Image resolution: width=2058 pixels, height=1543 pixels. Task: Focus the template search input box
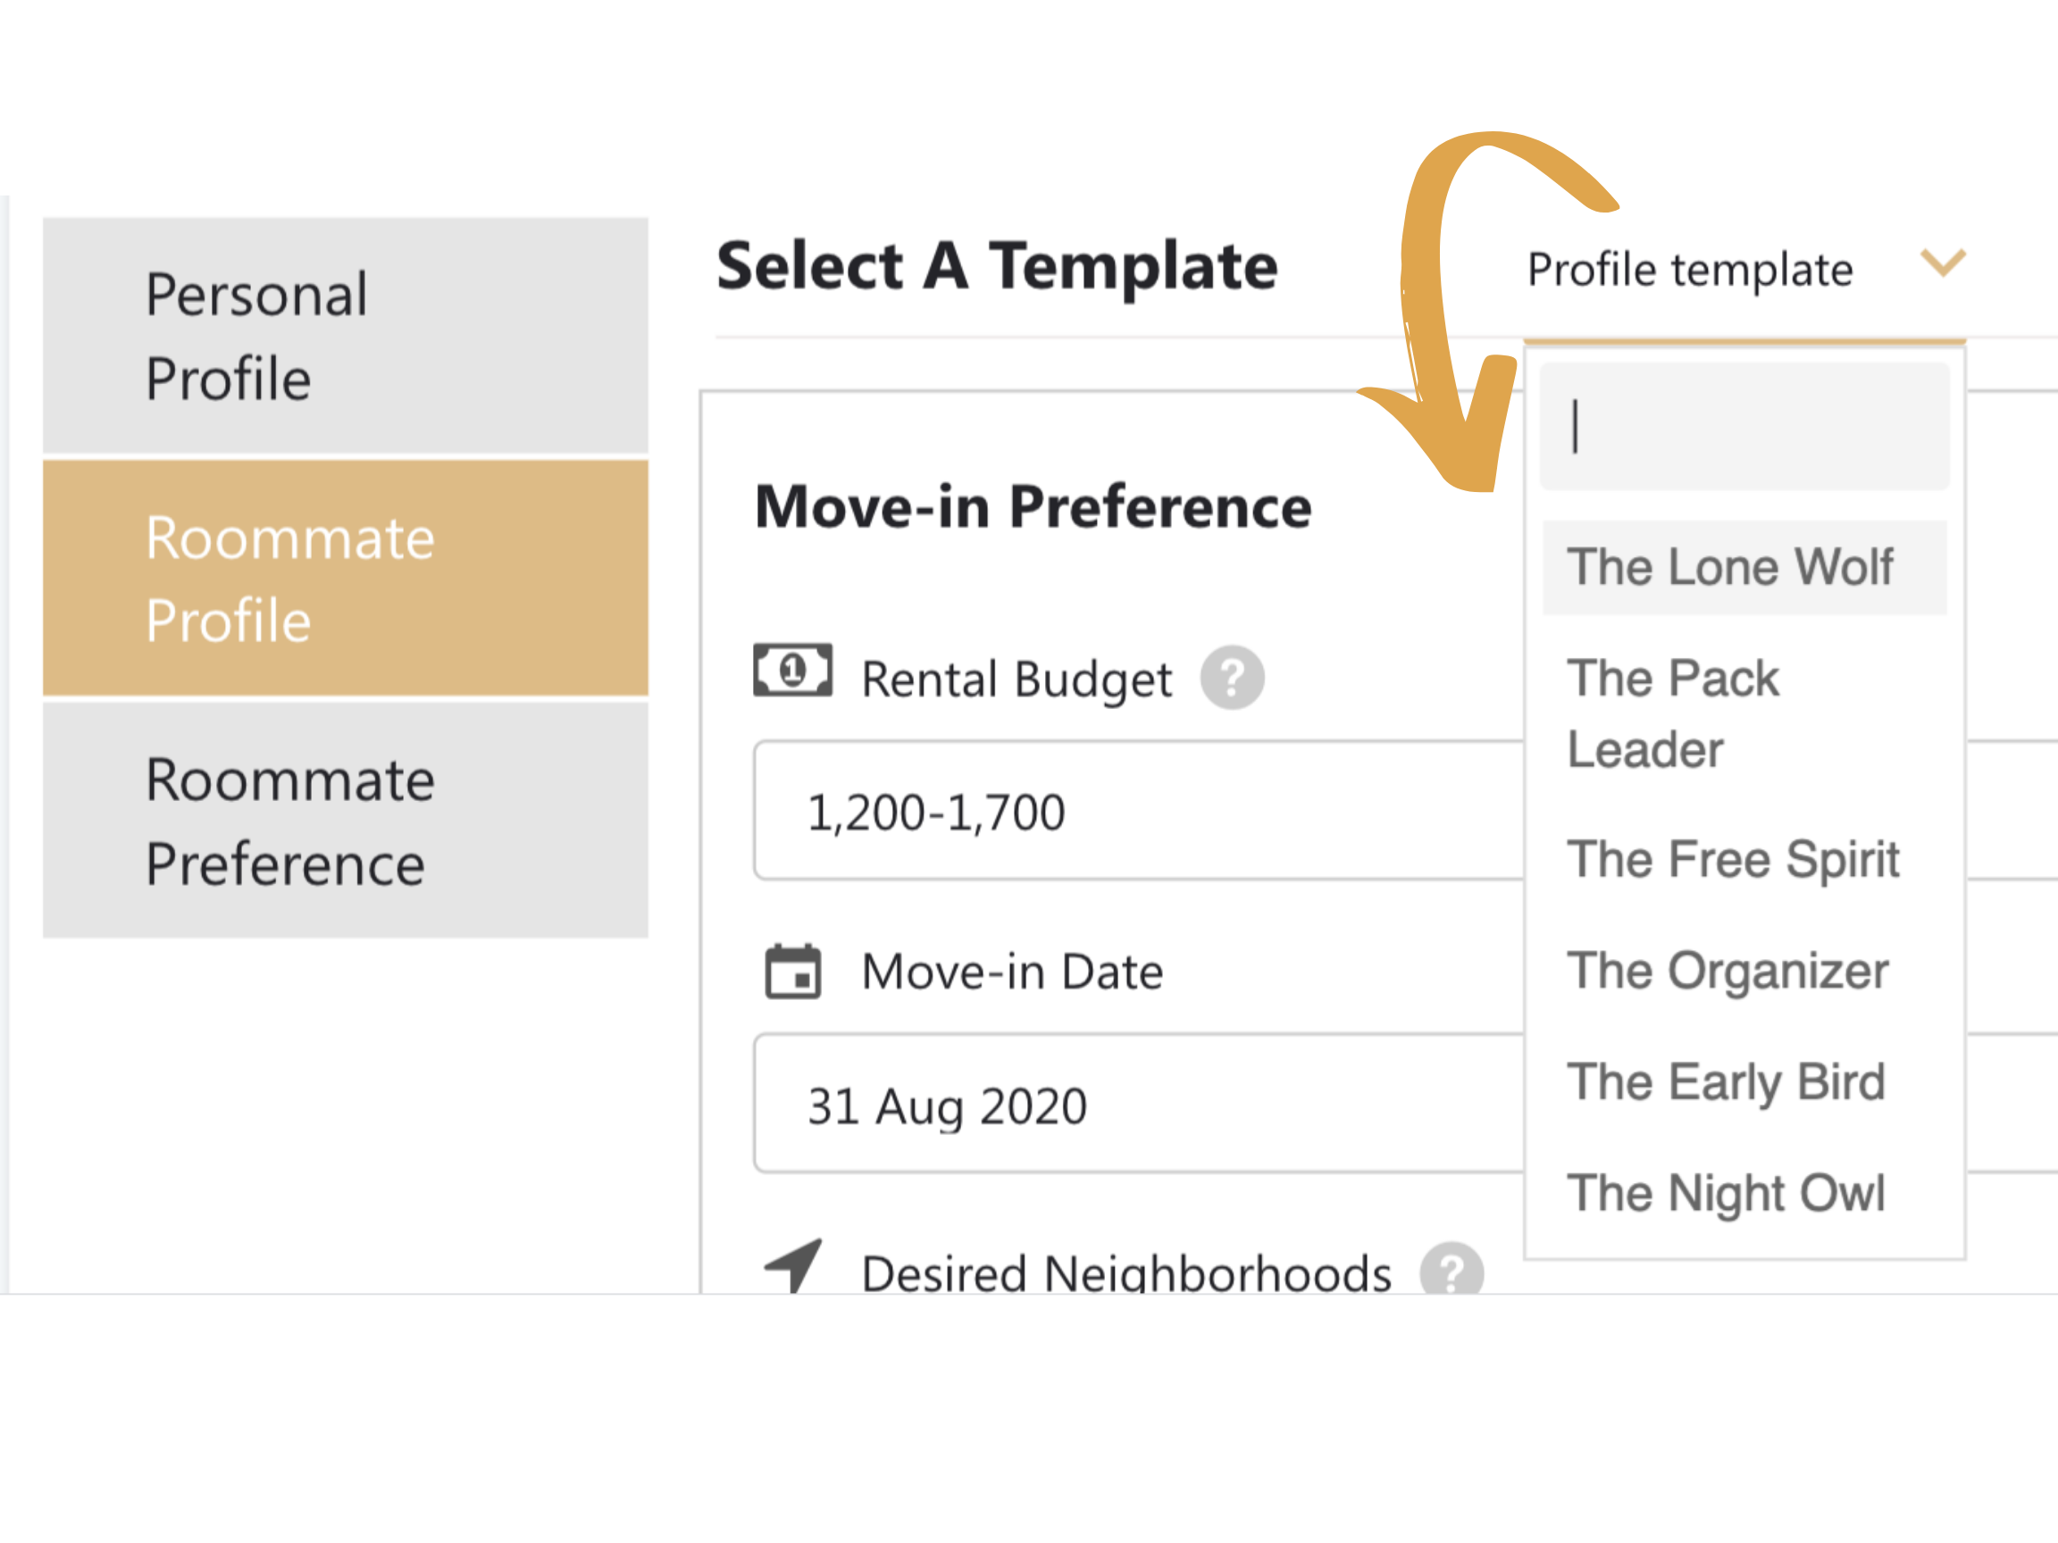click(x=1744, y=426)
